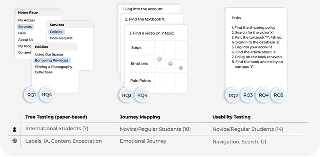This screenshot has width=320, height=157.
Task: Choose Services in the Home Page menu
Action: (25, 27)
